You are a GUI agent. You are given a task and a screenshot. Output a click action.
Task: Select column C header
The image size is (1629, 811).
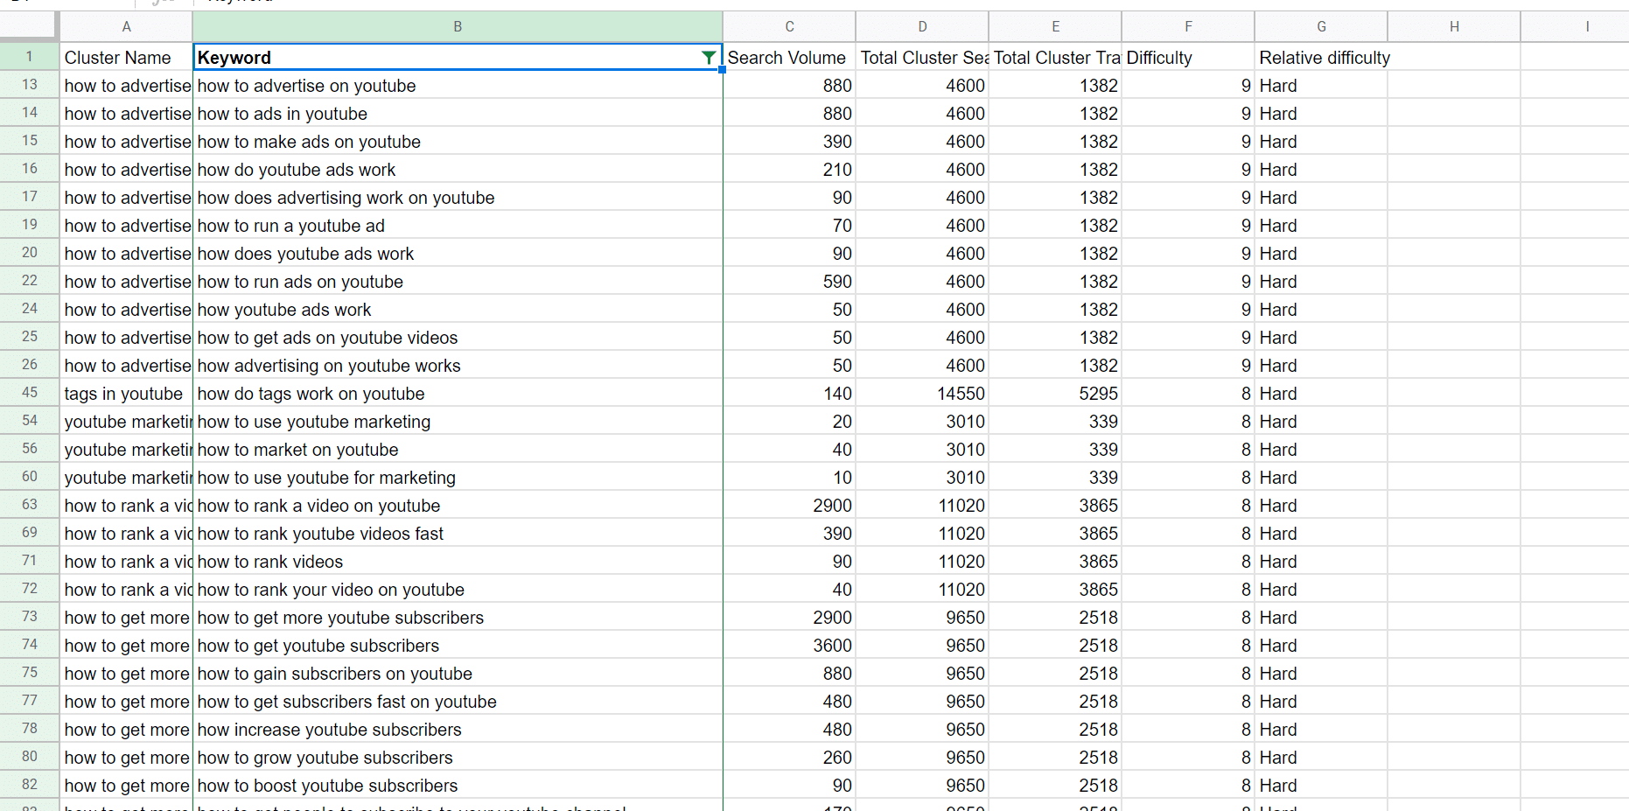point(789,26)
